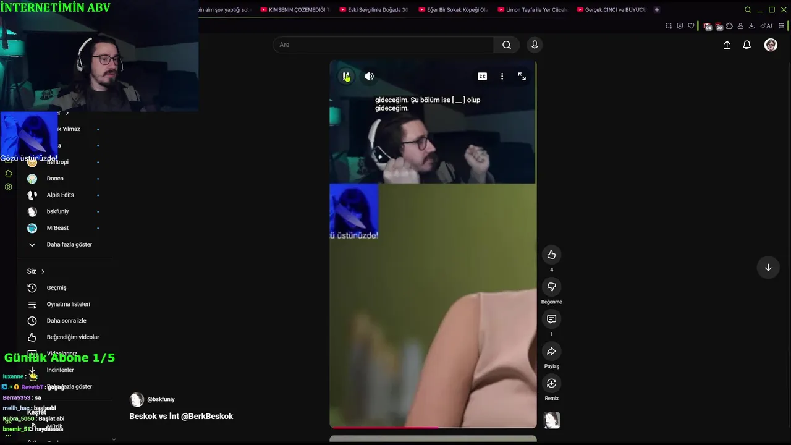This screenshot has height=445, width=791.
Task: Open extension with badge 94
Action: (x=708, y=27)
